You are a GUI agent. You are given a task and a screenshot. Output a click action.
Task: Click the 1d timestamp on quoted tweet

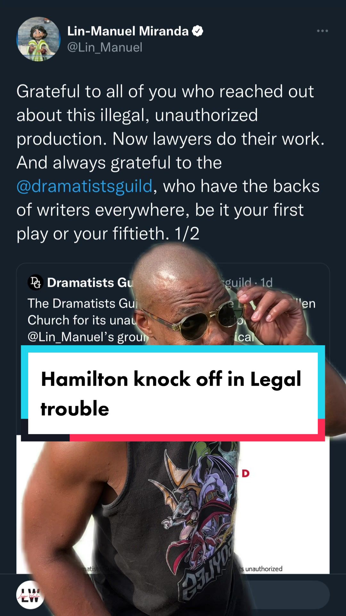click(x=266, y=283)
